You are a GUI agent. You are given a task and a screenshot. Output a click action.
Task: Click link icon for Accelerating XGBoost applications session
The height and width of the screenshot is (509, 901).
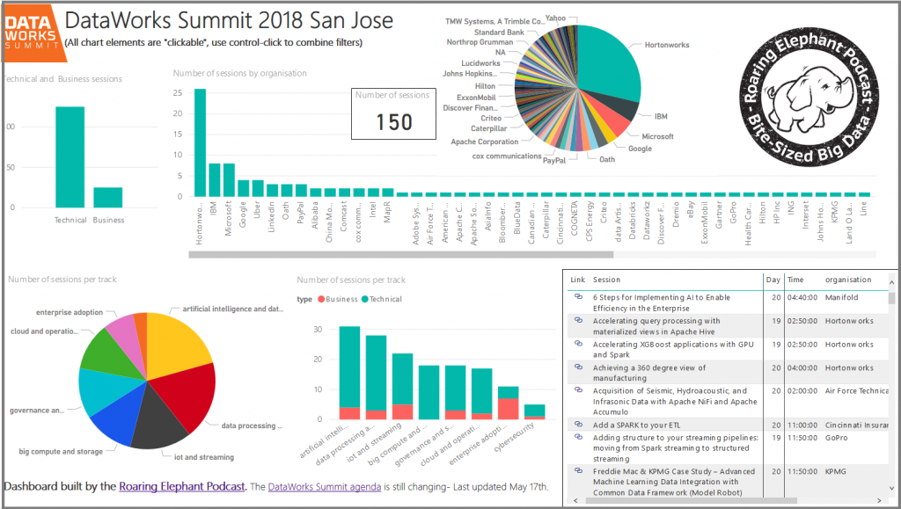[x=578, y=345]
